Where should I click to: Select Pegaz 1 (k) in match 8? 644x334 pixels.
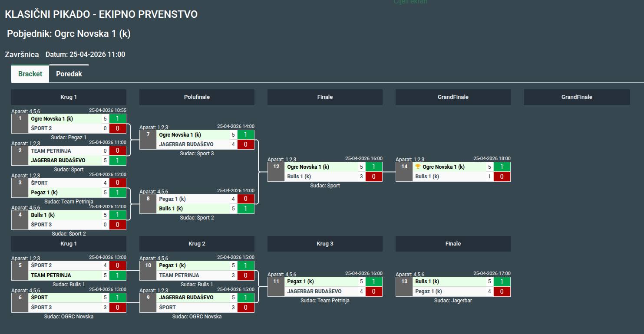pos(172,199)
